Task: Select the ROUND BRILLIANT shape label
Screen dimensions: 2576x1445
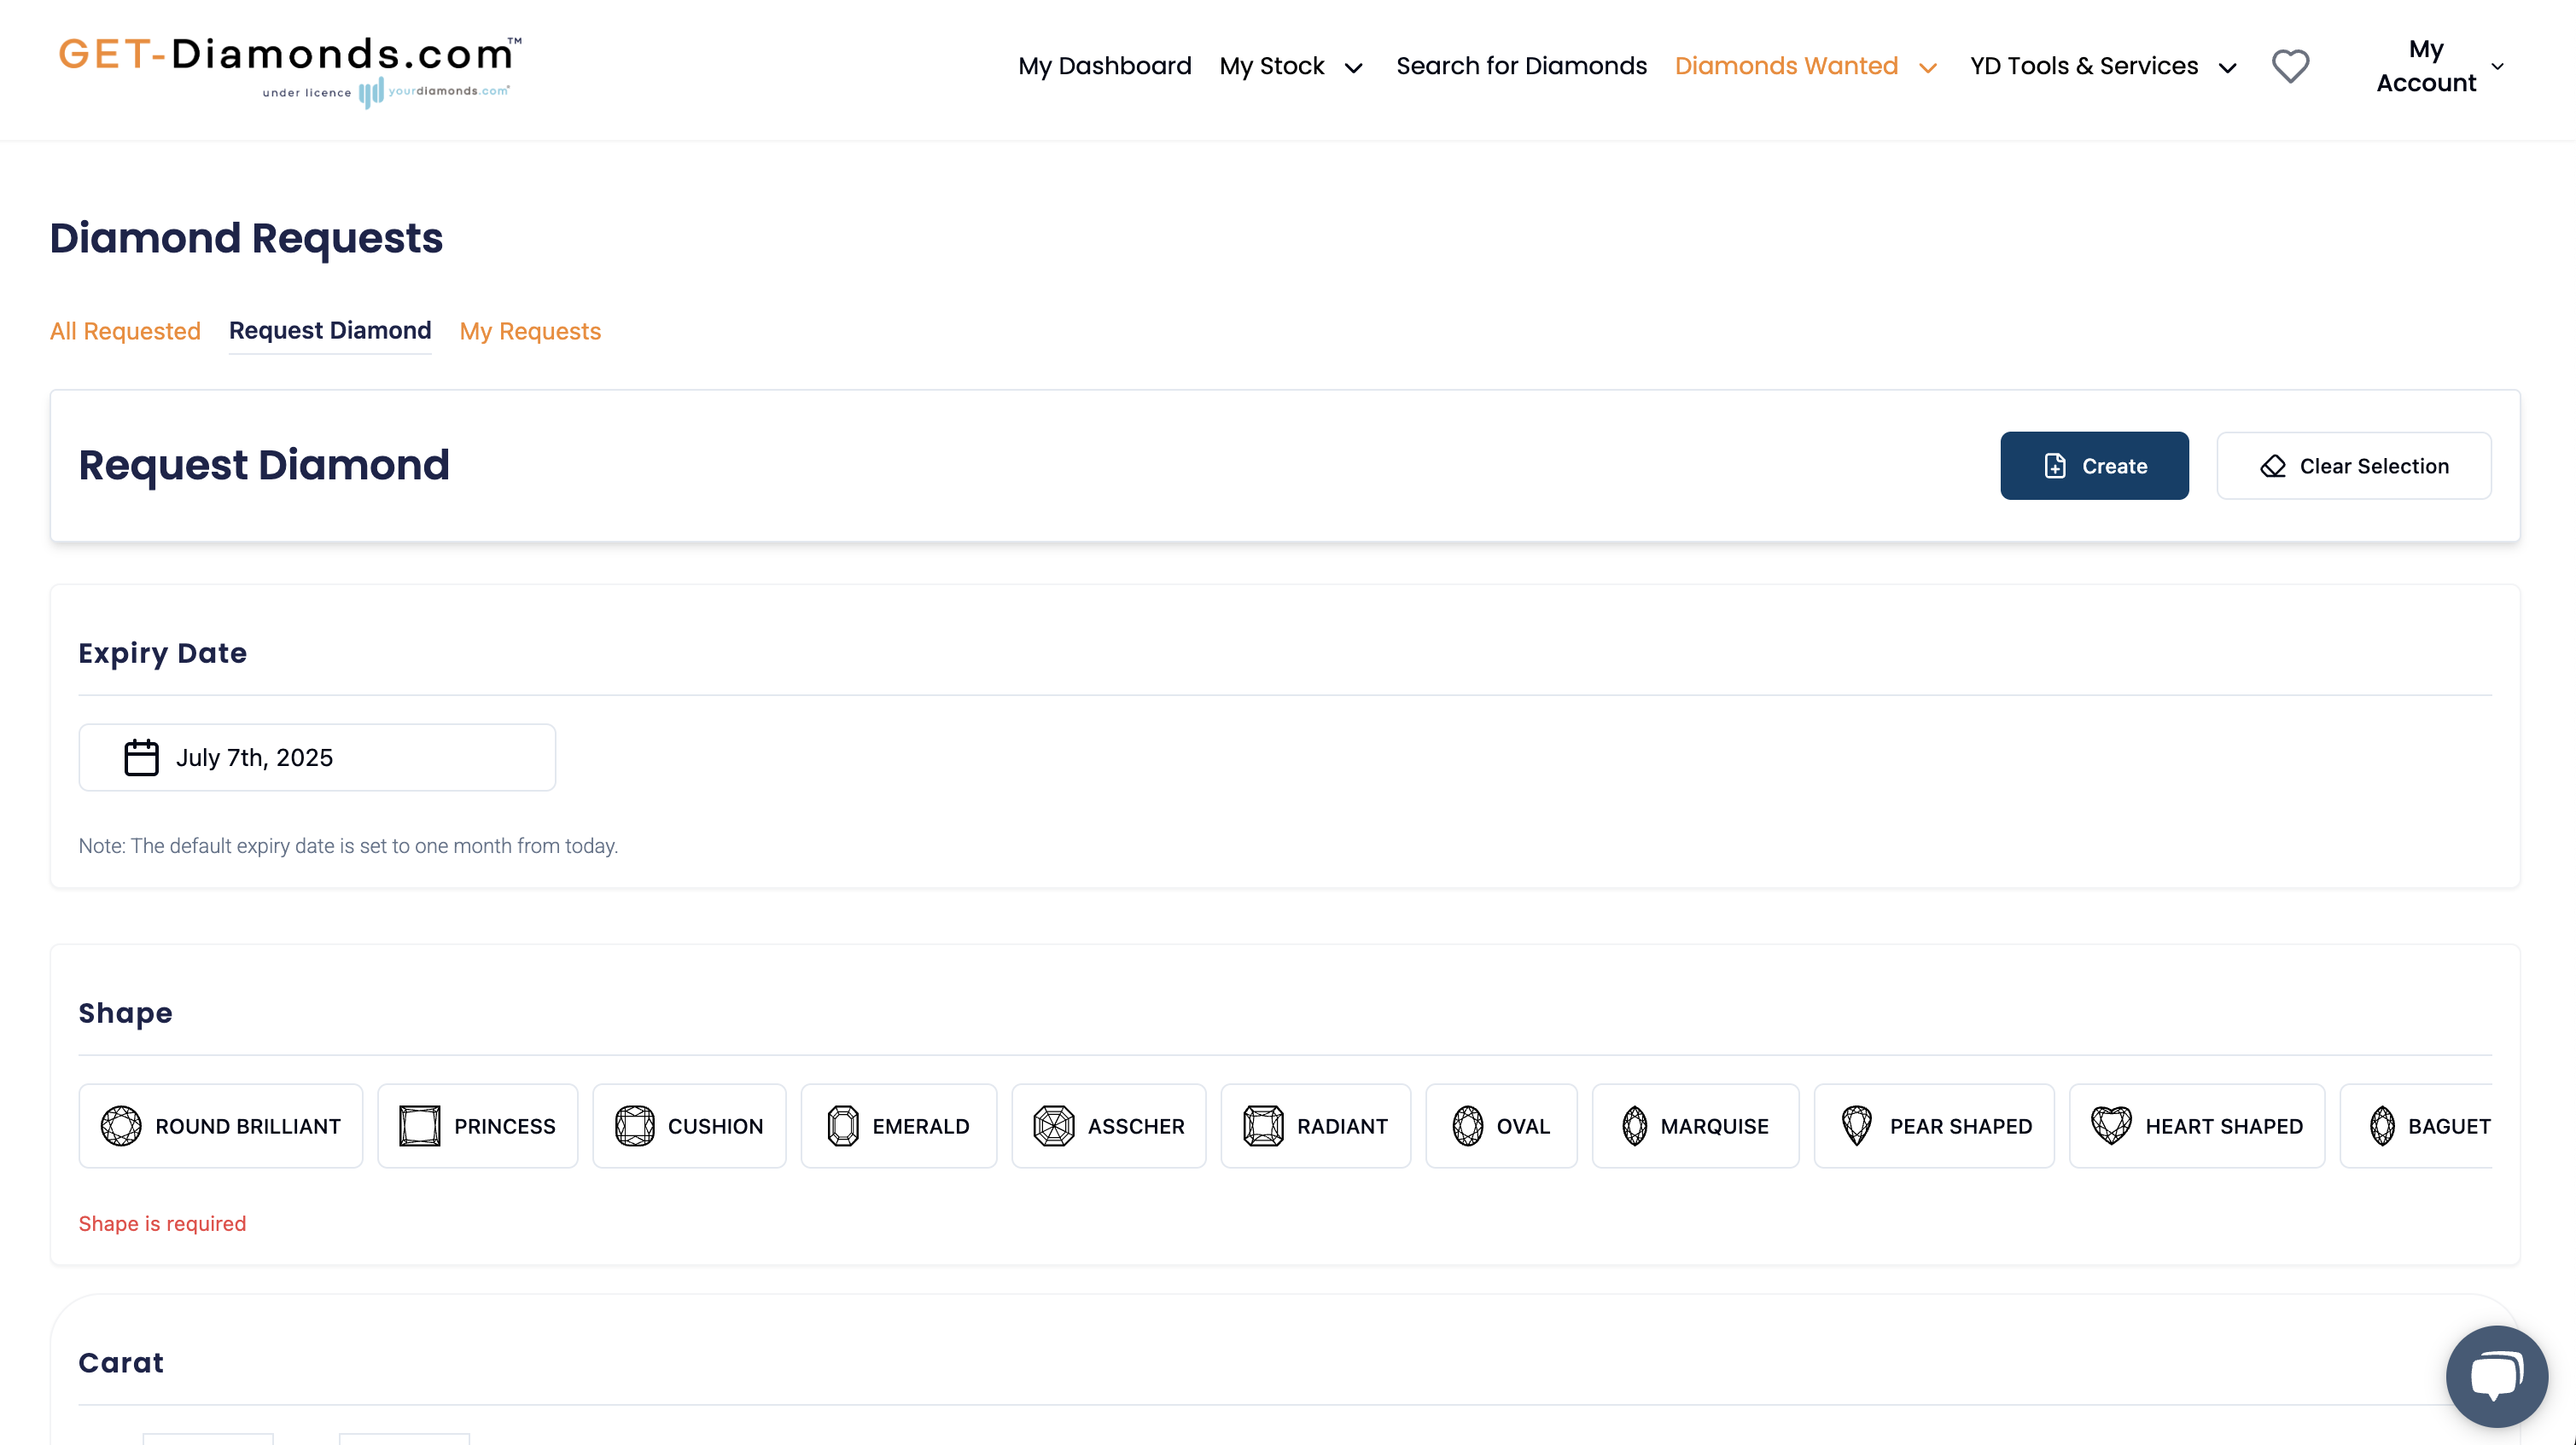Action: click(248, 1126)
